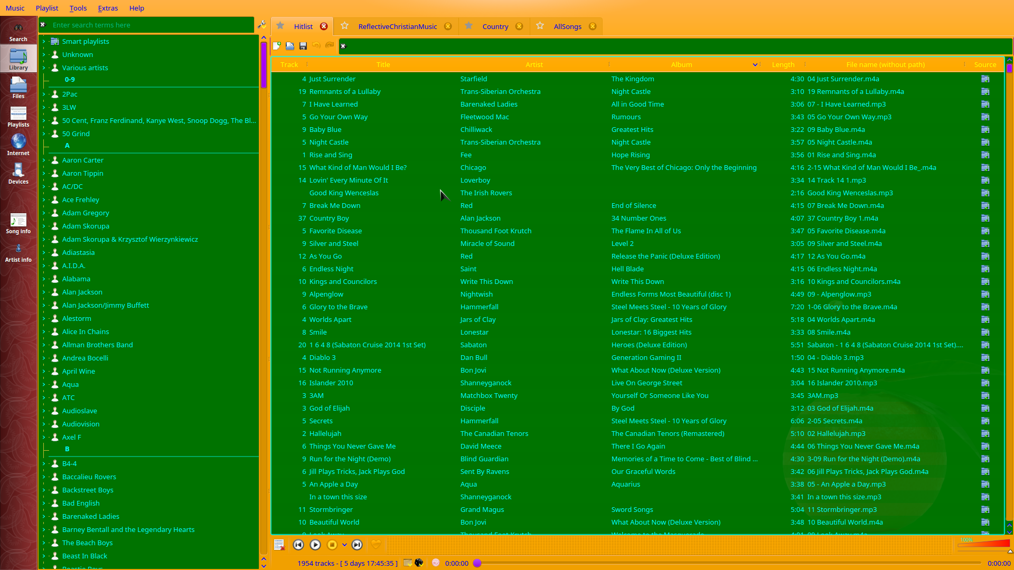Expand the Backstreet Boys node
Image resolution: width=1014 pixels, height=570 pixels.
click(x=44, y=490)
